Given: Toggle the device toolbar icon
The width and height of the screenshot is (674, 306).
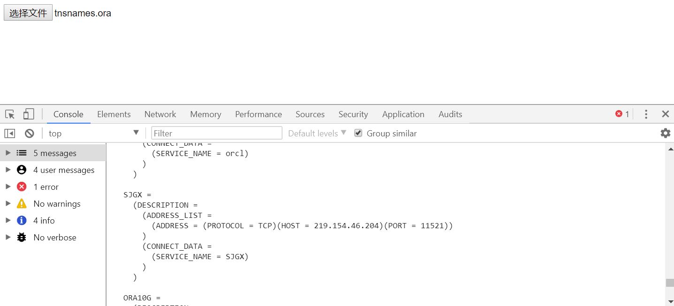Looking at the screenshot, I should tap(29, 114).
